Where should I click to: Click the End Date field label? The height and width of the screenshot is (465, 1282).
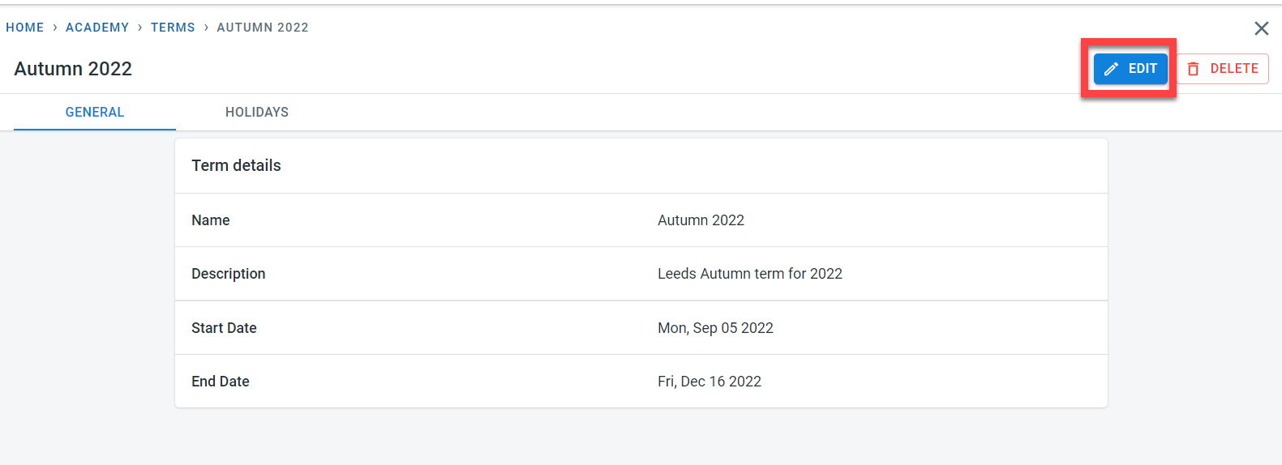(x=221, y=382)
